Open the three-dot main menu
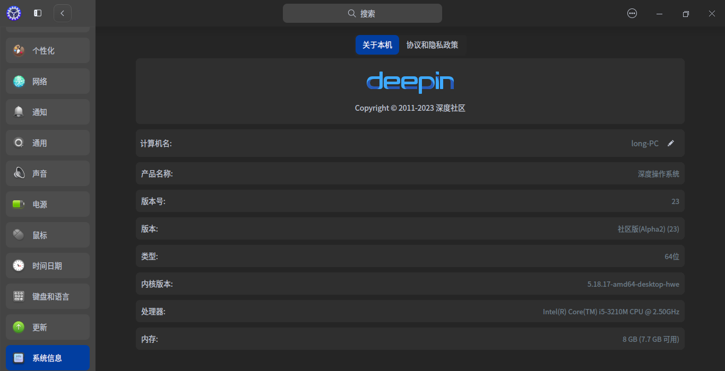 pos(632,13)
